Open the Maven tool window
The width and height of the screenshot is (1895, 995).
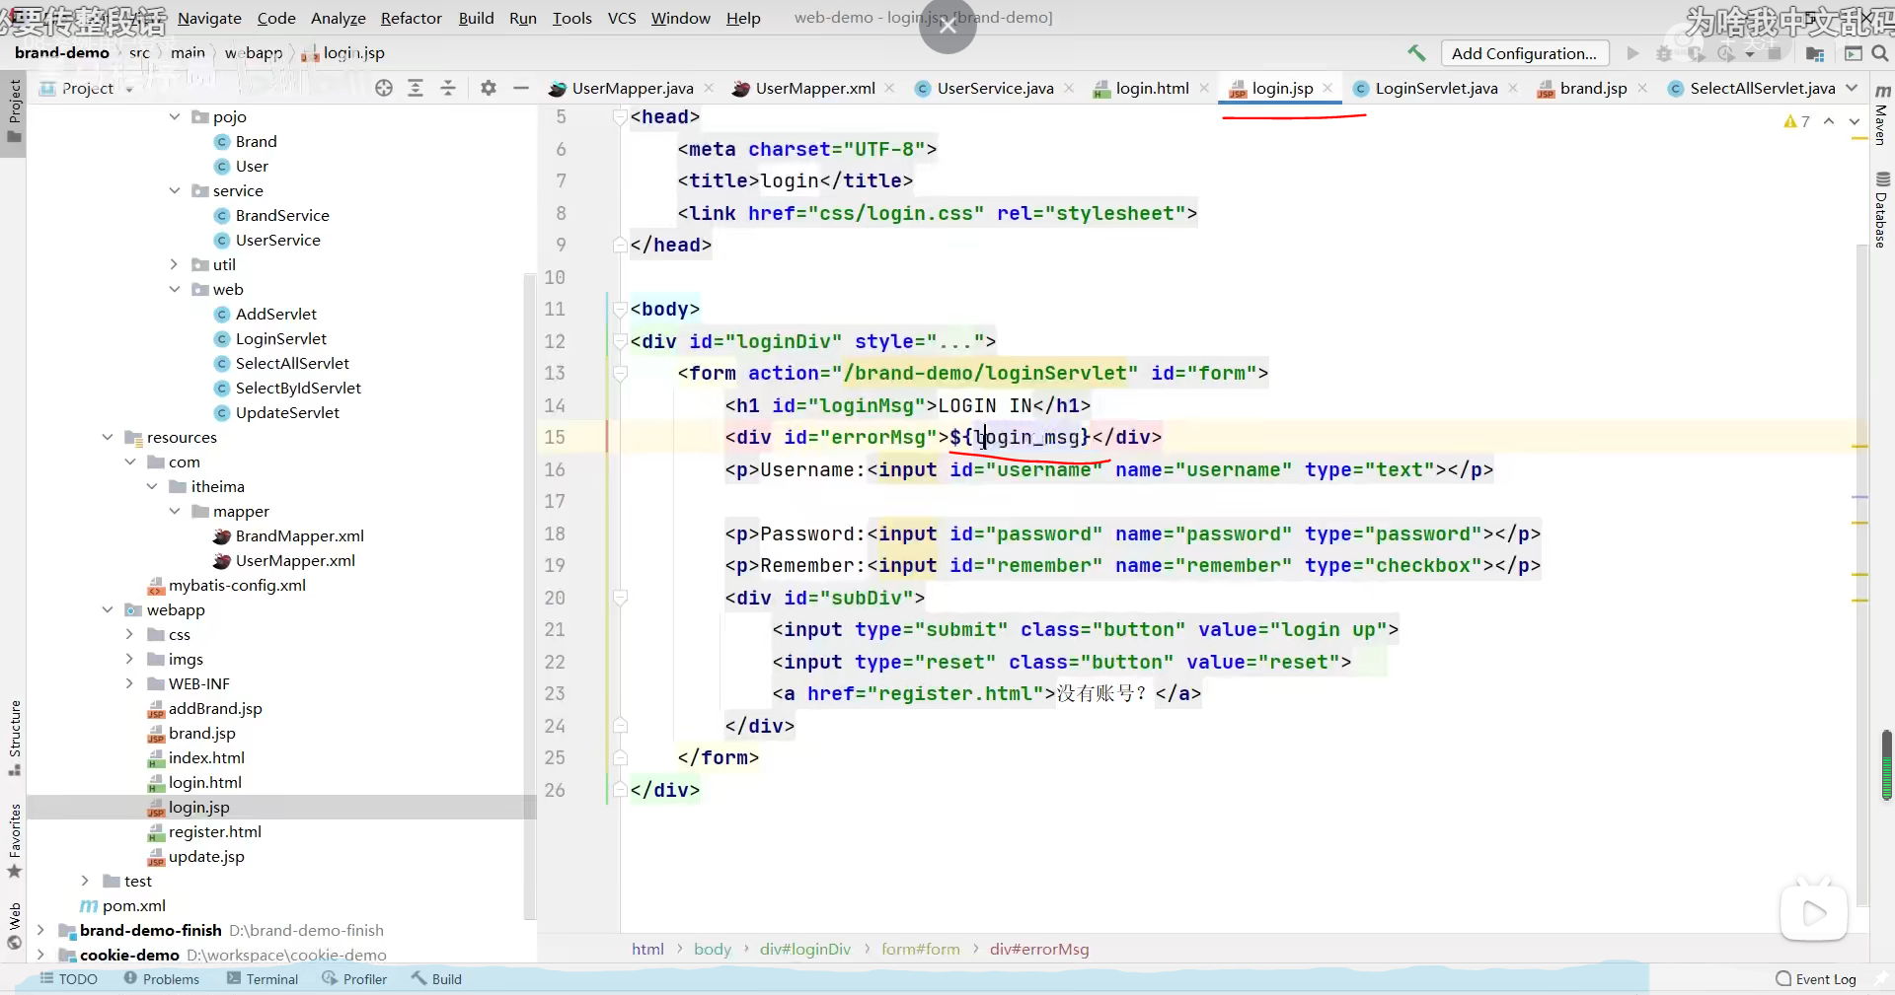[x=1882, y=115]
